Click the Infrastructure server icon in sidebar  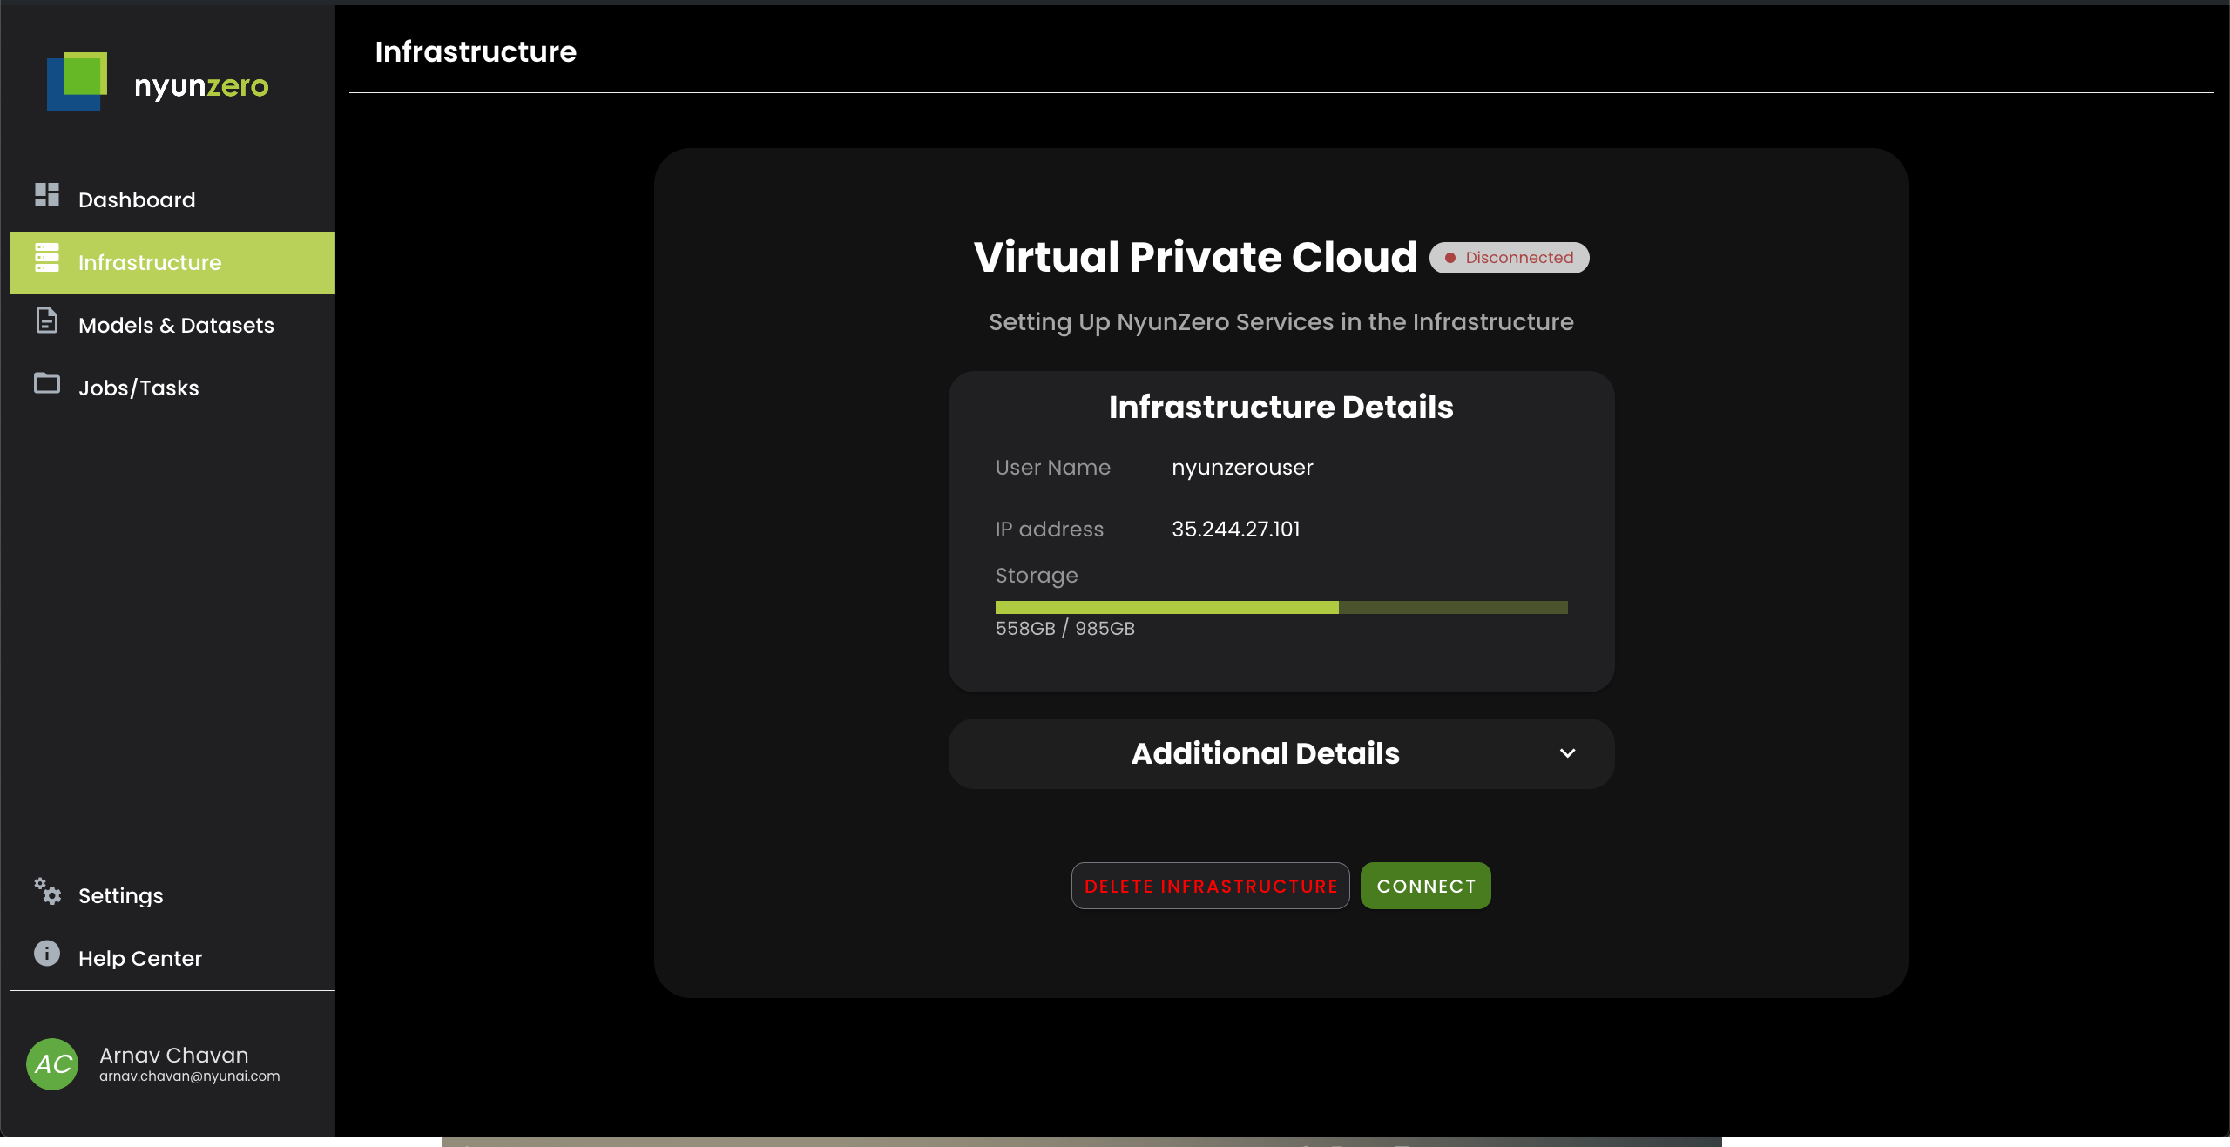(x=47, y=258)
